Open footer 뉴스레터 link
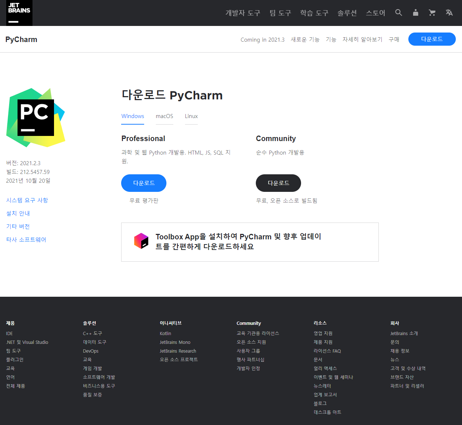 pyautogui.click(x=322, y=386)
